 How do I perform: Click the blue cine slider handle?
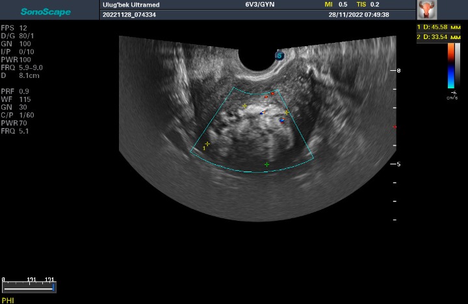54,286
